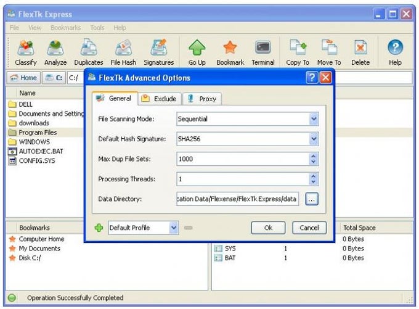Click the C:/ path address field
The height and width of the screenshot is (309, 419).
(76, 78)
